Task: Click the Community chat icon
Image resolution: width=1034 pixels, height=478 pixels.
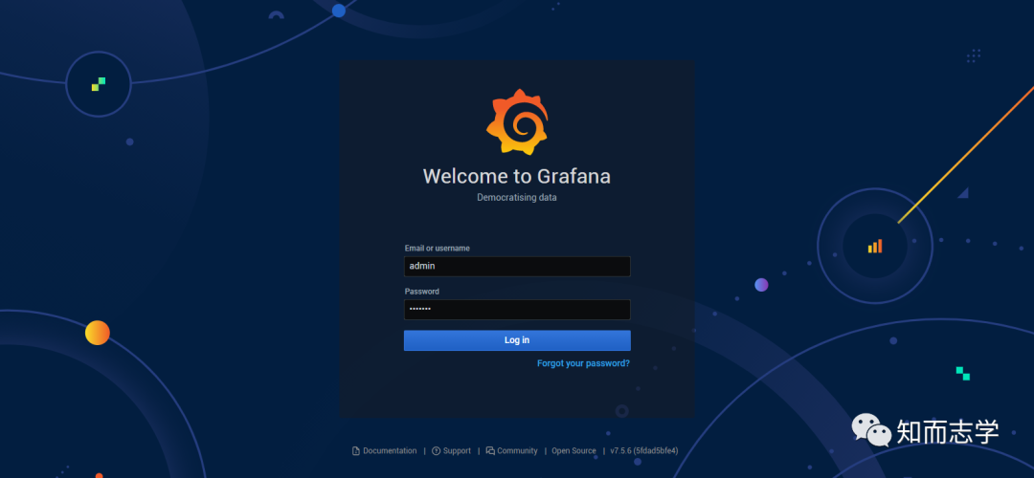Action: pyautogui.click(x=490, y=451)
